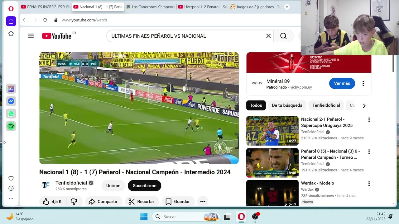This screenshot has width=399, height=224.
Task: Open Spotify in Opera sidebar
Action: point(11,126)
